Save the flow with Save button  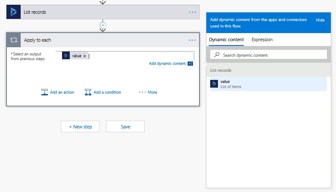[125, 127]
